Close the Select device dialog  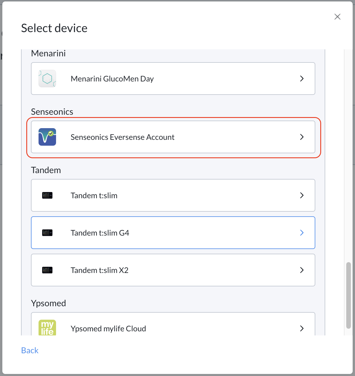pos(337,17)
